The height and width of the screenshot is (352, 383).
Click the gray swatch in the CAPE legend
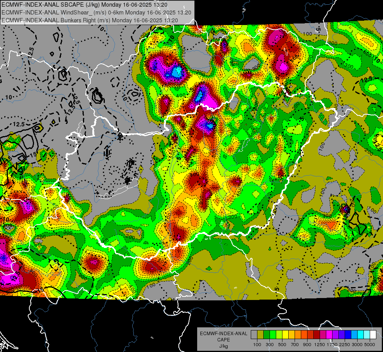[x=254, y=335]
